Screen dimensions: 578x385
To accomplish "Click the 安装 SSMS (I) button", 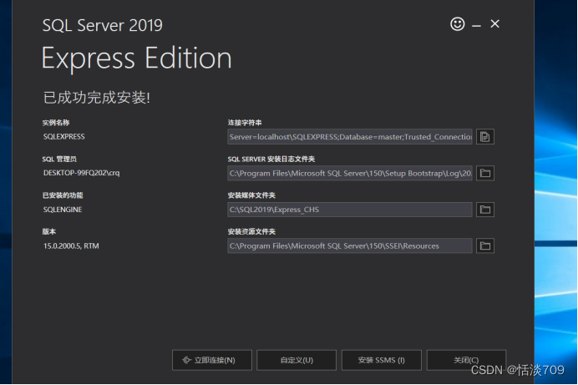I will coord(381,360).
